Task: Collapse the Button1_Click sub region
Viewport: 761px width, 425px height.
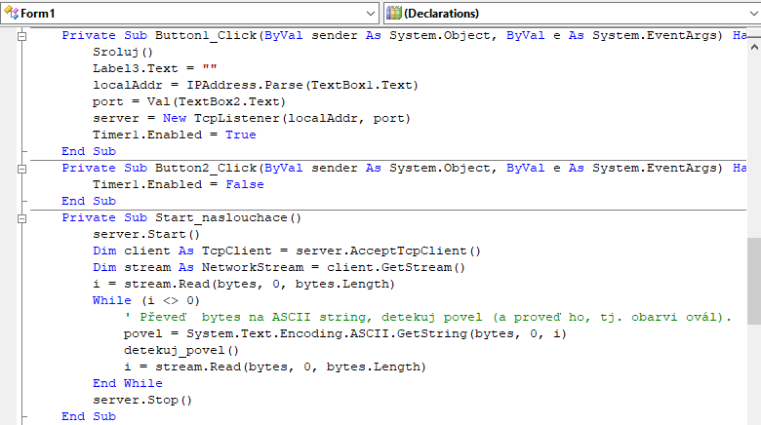Action: [x=21, y=35]
